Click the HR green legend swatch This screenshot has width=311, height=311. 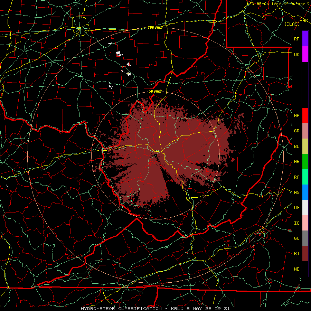[x=305, y=161]
